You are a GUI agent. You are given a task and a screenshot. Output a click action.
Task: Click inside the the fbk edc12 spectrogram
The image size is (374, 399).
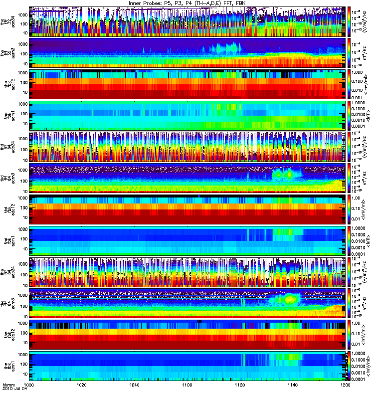click(187, 335)
